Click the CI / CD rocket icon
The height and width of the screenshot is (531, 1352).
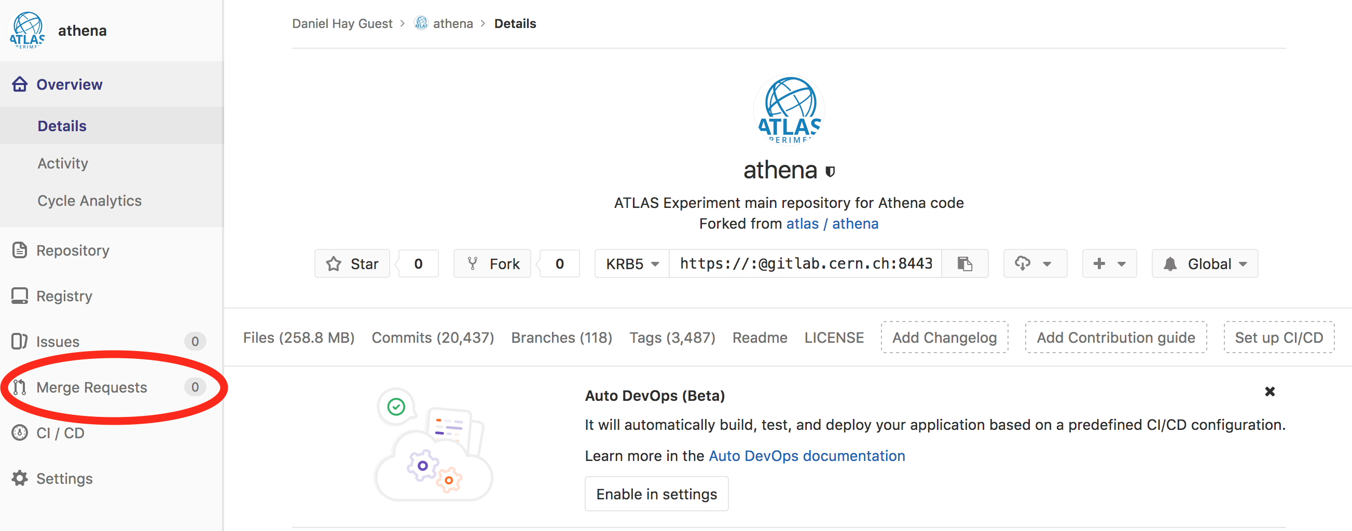(x=20, y=433)
